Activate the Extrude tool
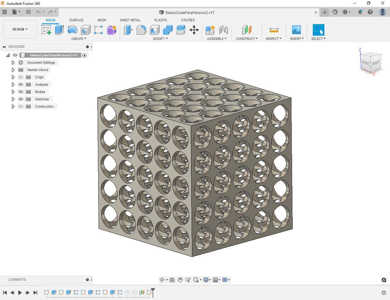This screenshot has width=390, height=300. point(59,30)
